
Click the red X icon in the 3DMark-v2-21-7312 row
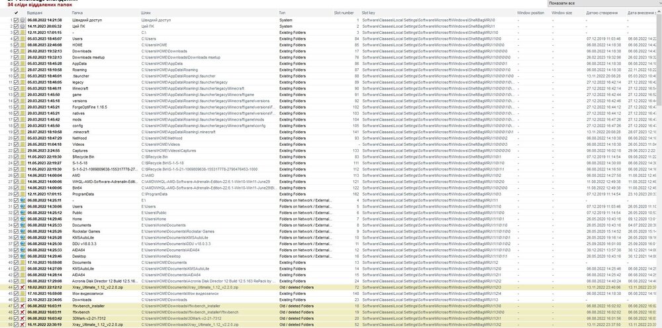click(23, 318)
